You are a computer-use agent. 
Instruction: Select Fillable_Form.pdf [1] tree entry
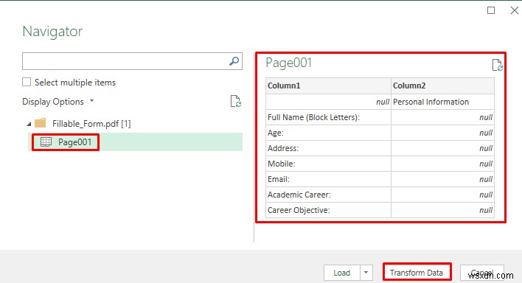(x=91, y=124)
